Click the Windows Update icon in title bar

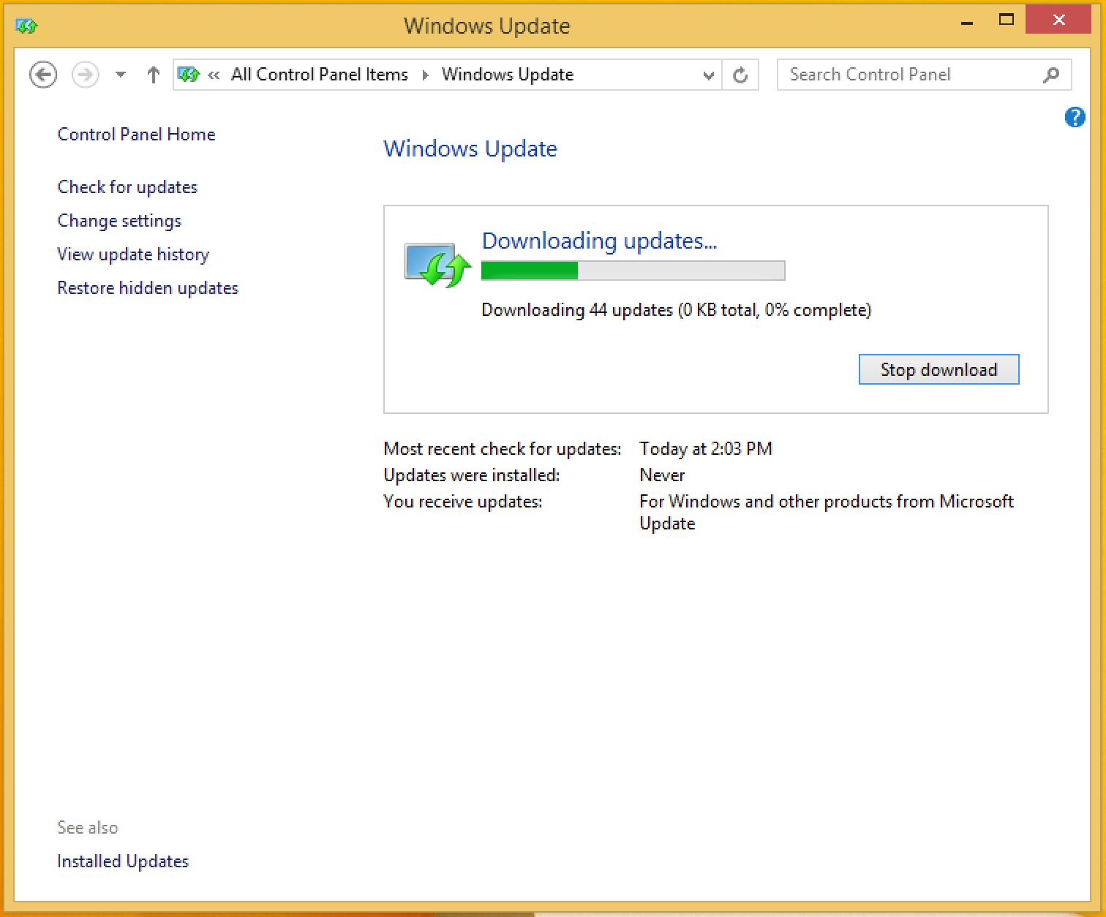pyautogui.click(x=26, y=26)
